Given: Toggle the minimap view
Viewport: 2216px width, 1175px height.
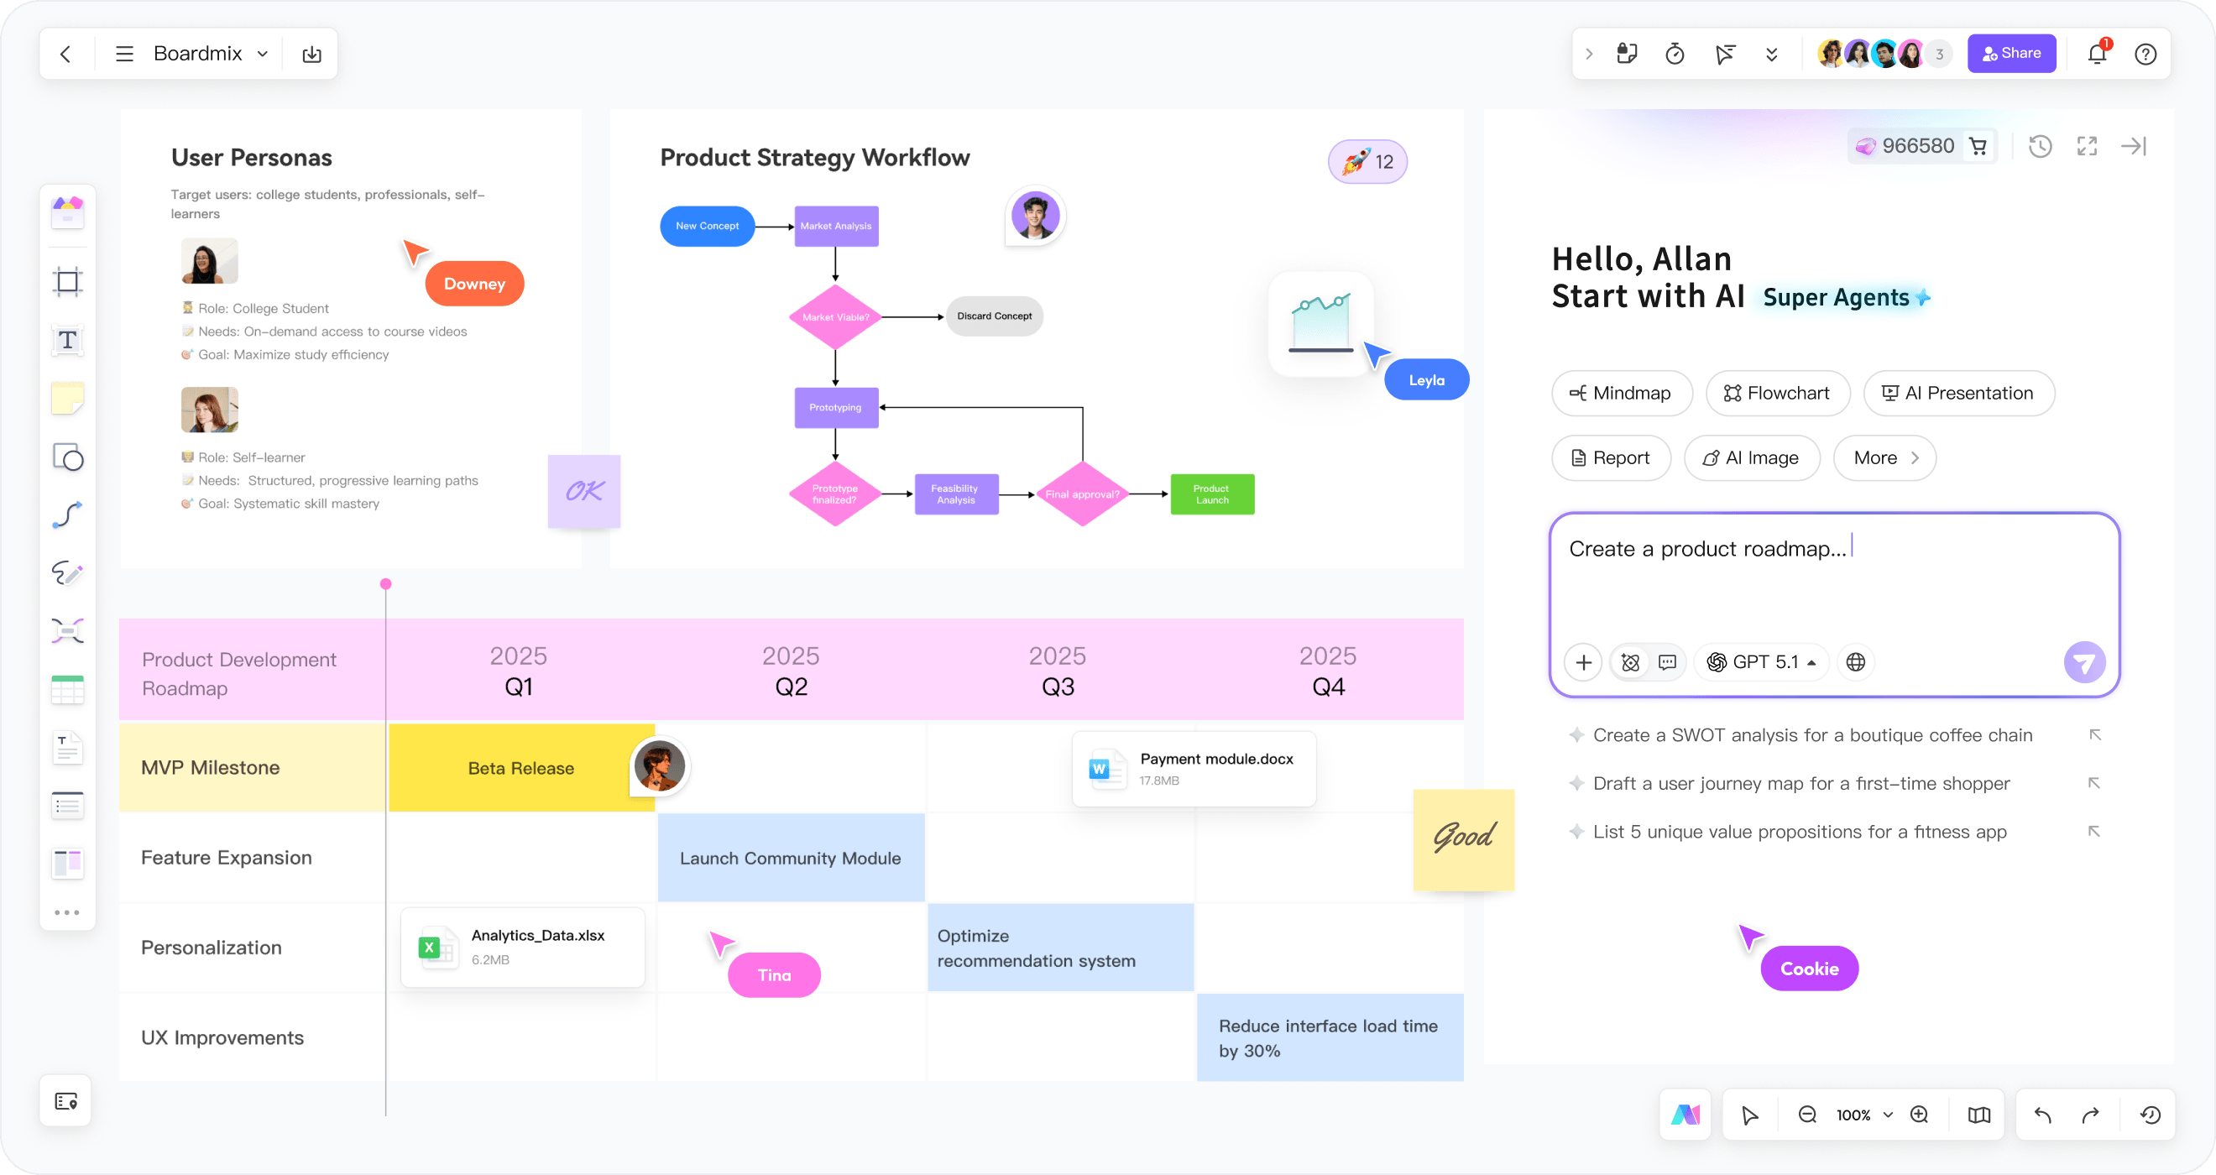Looking at the screenshot, I should click(x=1978, y=1115).
